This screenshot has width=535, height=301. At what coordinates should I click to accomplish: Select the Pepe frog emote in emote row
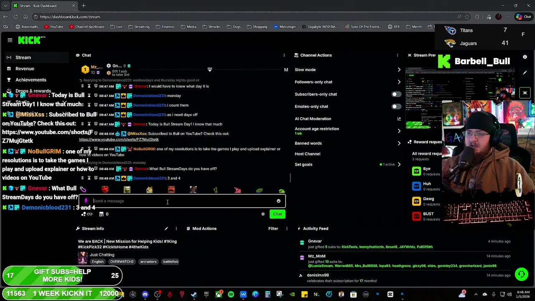[x=260, y=190]
